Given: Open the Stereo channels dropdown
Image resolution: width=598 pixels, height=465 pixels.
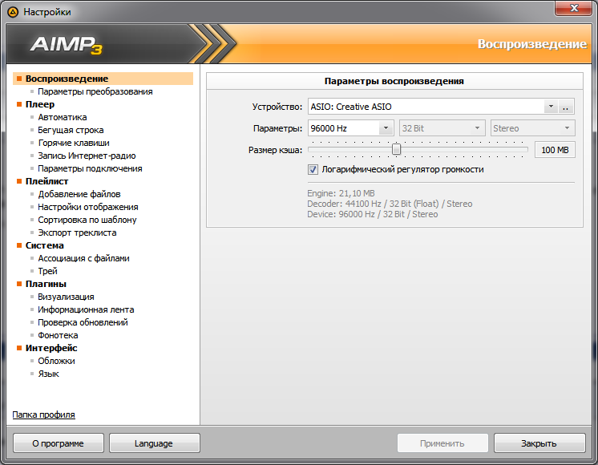Looking at the screenshot, I should [532, 128].
